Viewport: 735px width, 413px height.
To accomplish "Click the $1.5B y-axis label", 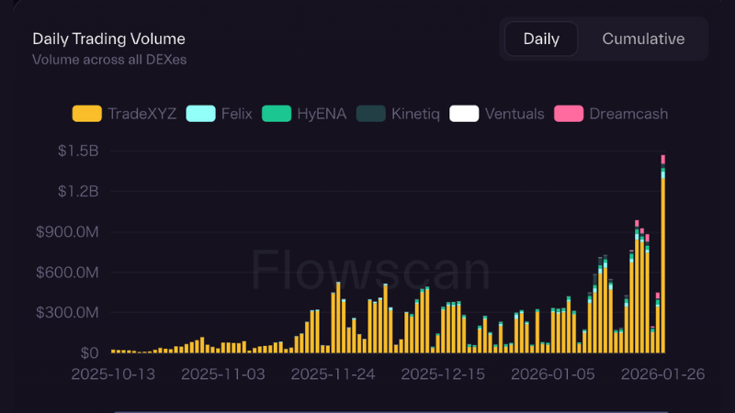I will (78, 151).
